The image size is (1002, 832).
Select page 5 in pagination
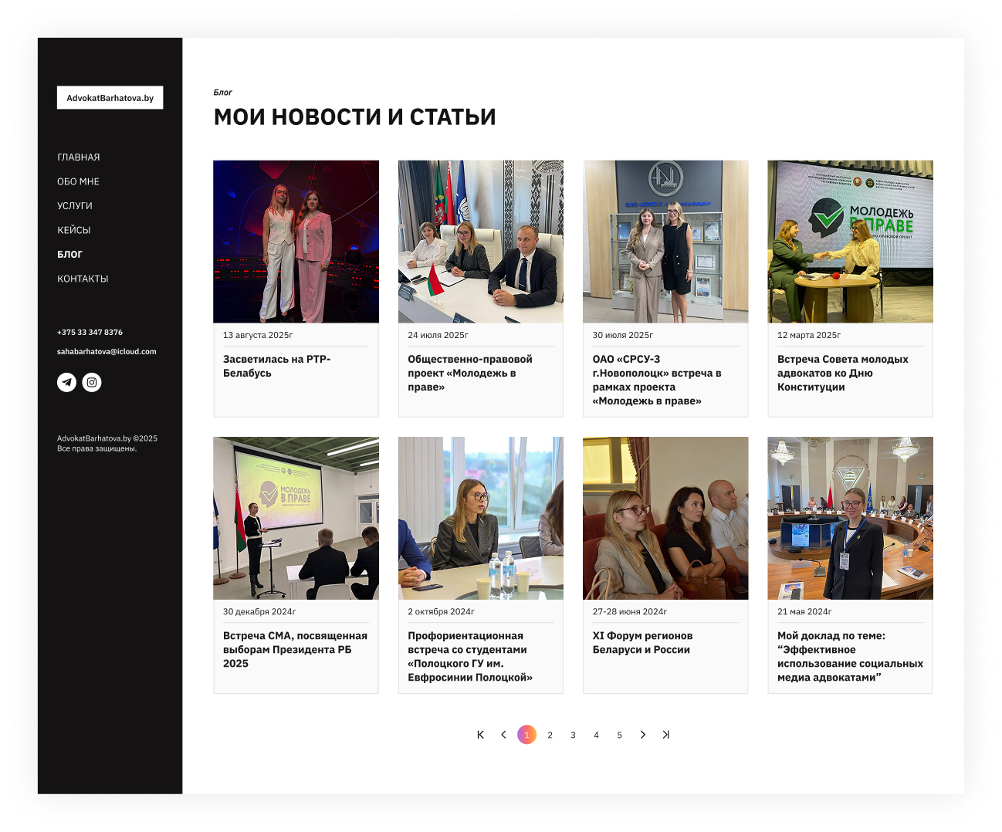[619, 736]
